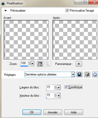Screen dimensions: 98x118
Task: Click the zoom-out magnifier icon
Action: click(x=48, y=64)
